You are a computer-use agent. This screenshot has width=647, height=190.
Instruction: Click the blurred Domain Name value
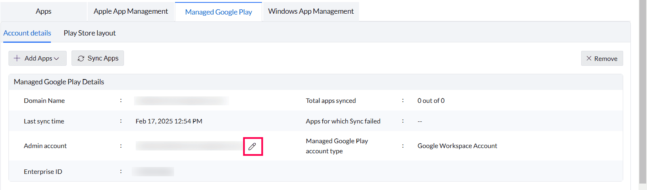pos(181,101)
